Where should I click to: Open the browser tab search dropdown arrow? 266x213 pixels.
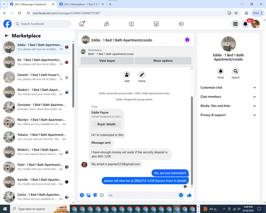(x=4, y=4)
